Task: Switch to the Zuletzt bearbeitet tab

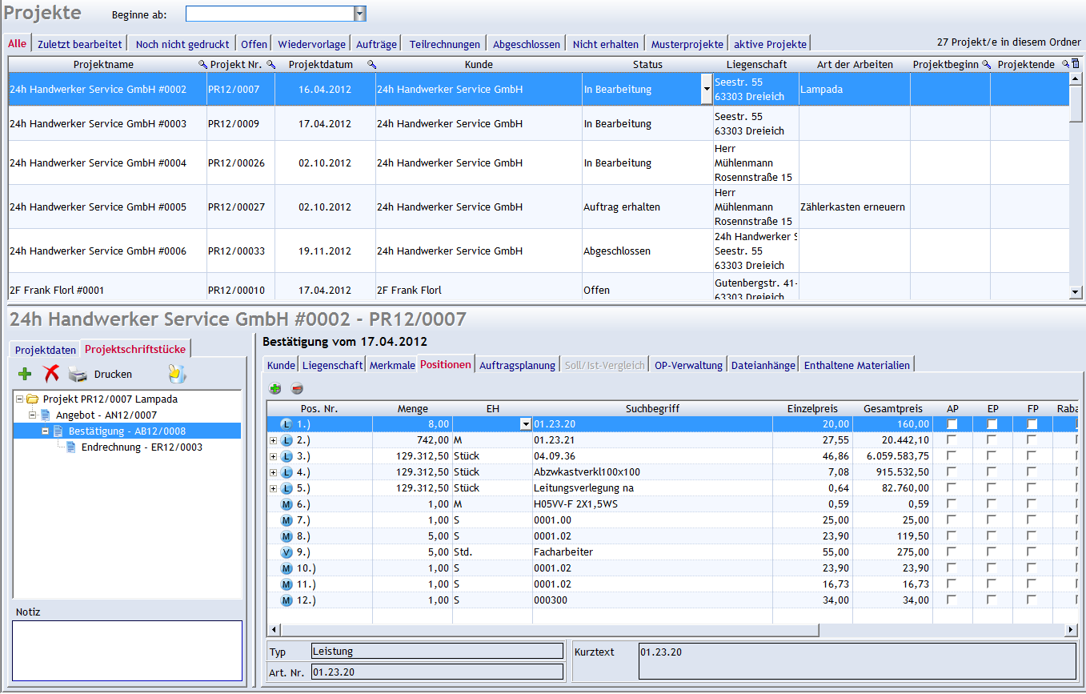Action: pos(80,44)
